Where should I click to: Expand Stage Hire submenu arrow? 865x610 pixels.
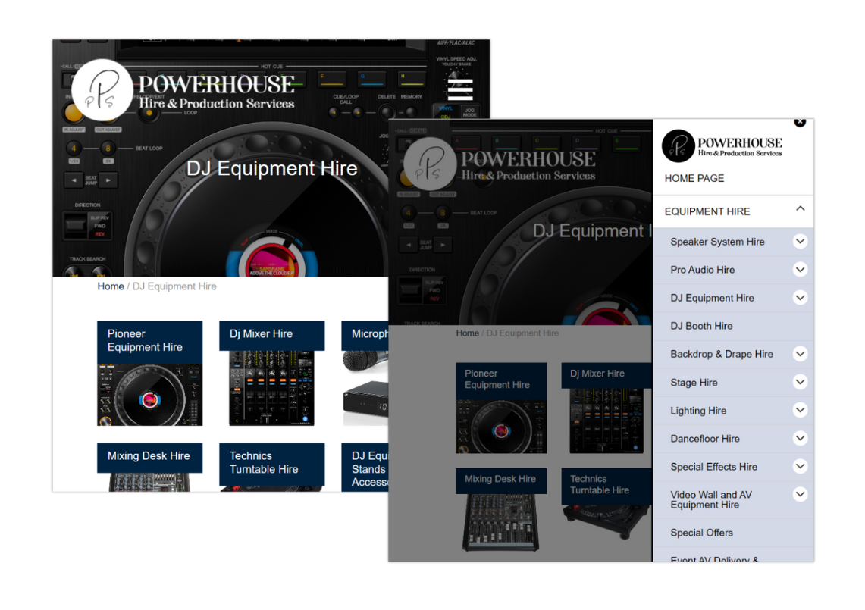[800, 382]
